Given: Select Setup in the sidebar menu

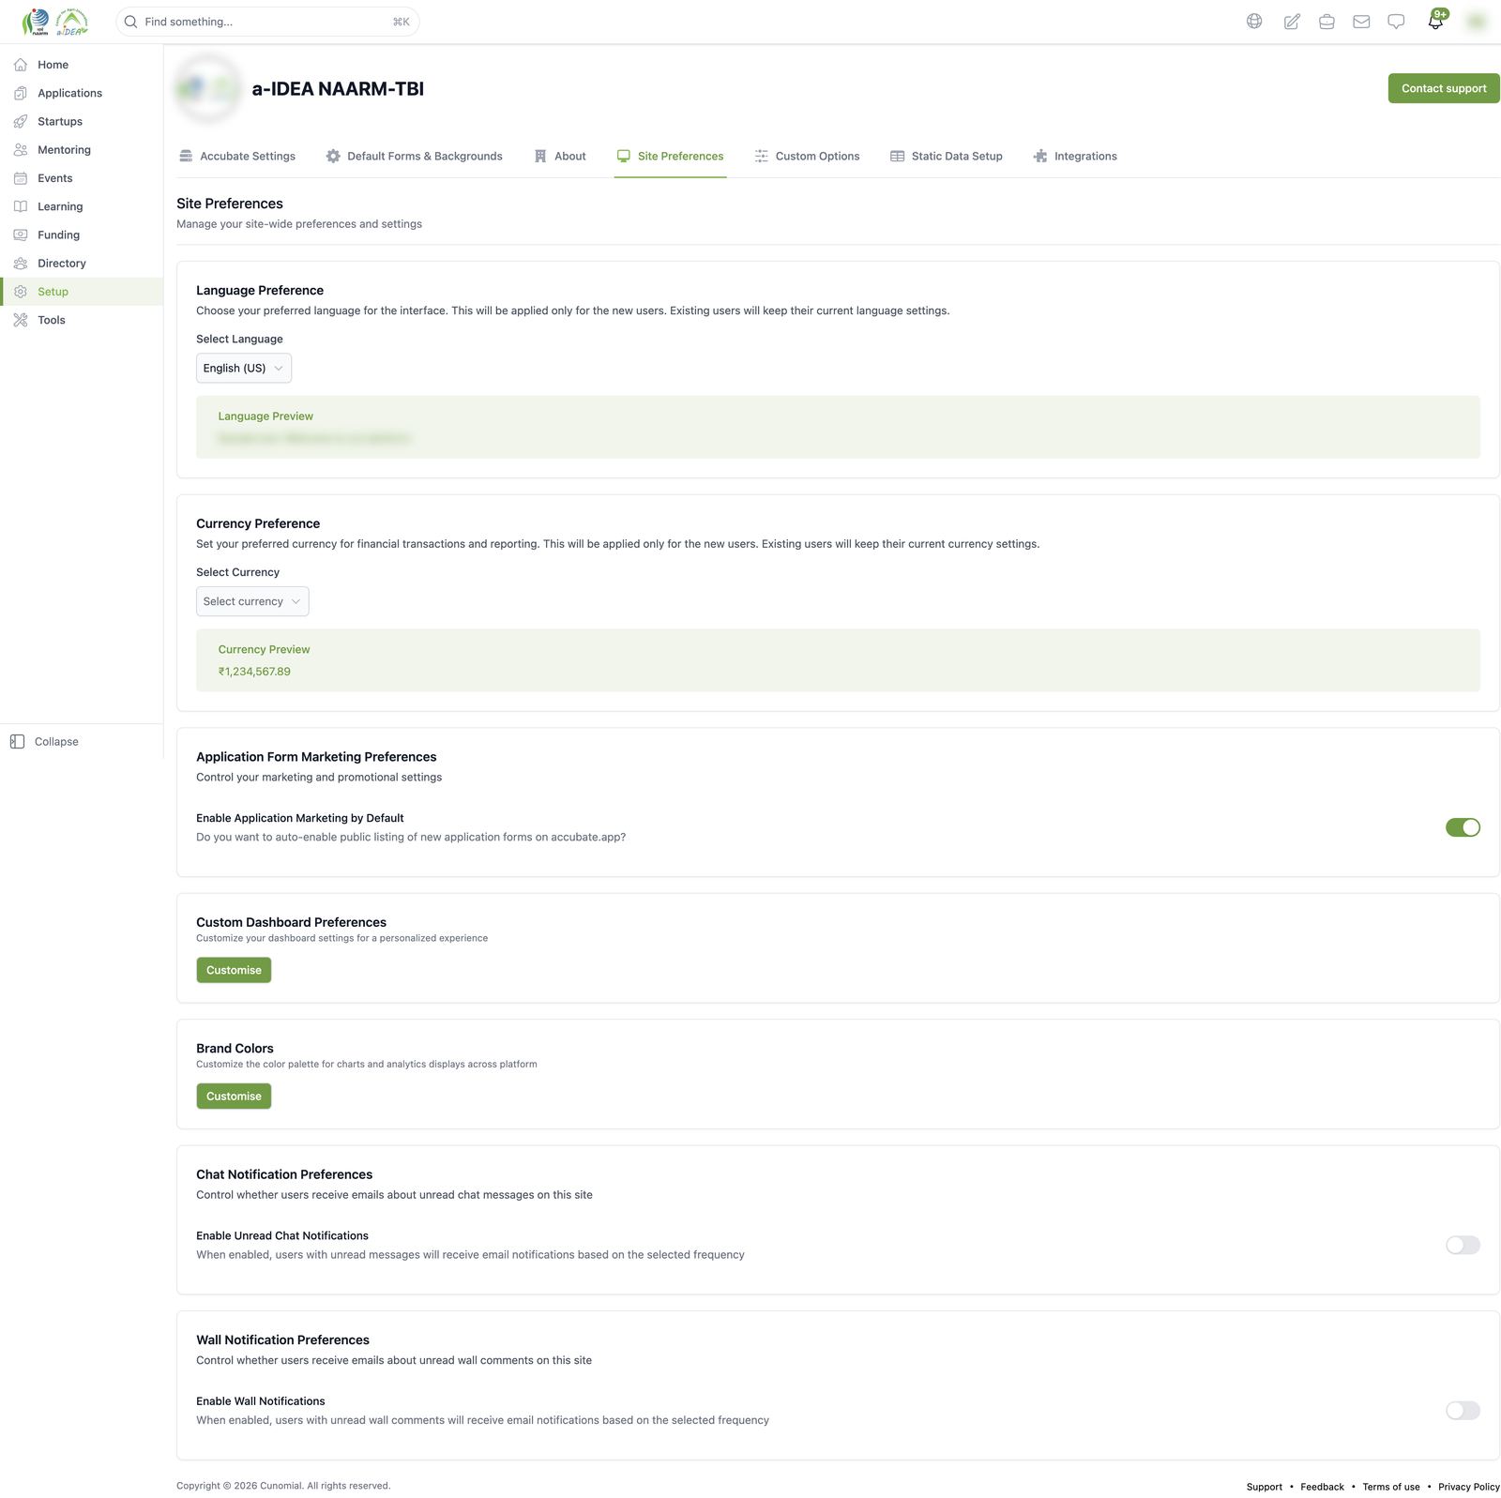Looking at the screenshot, I should click(x=82, y=292).
